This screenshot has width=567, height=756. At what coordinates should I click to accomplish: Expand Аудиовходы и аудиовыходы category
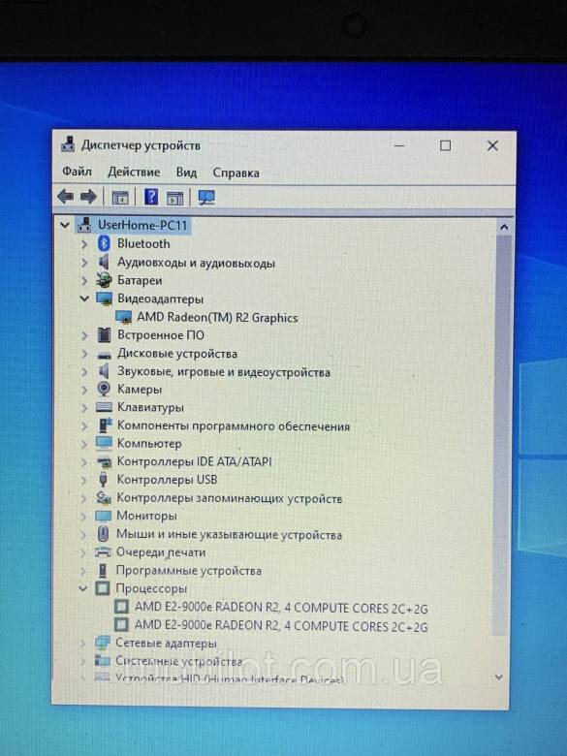click(84, 263)
